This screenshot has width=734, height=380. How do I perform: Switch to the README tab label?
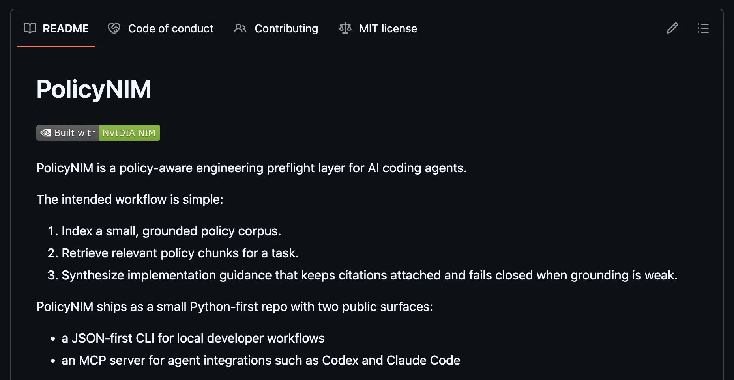(x=66, y=28)
